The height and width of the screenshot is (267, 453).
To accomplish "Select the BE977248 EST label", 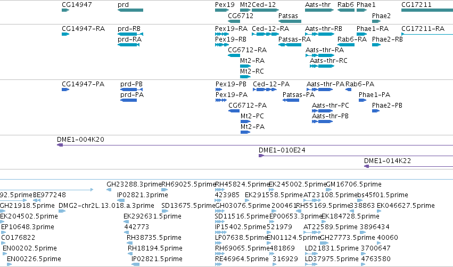I will coord(50,195).
